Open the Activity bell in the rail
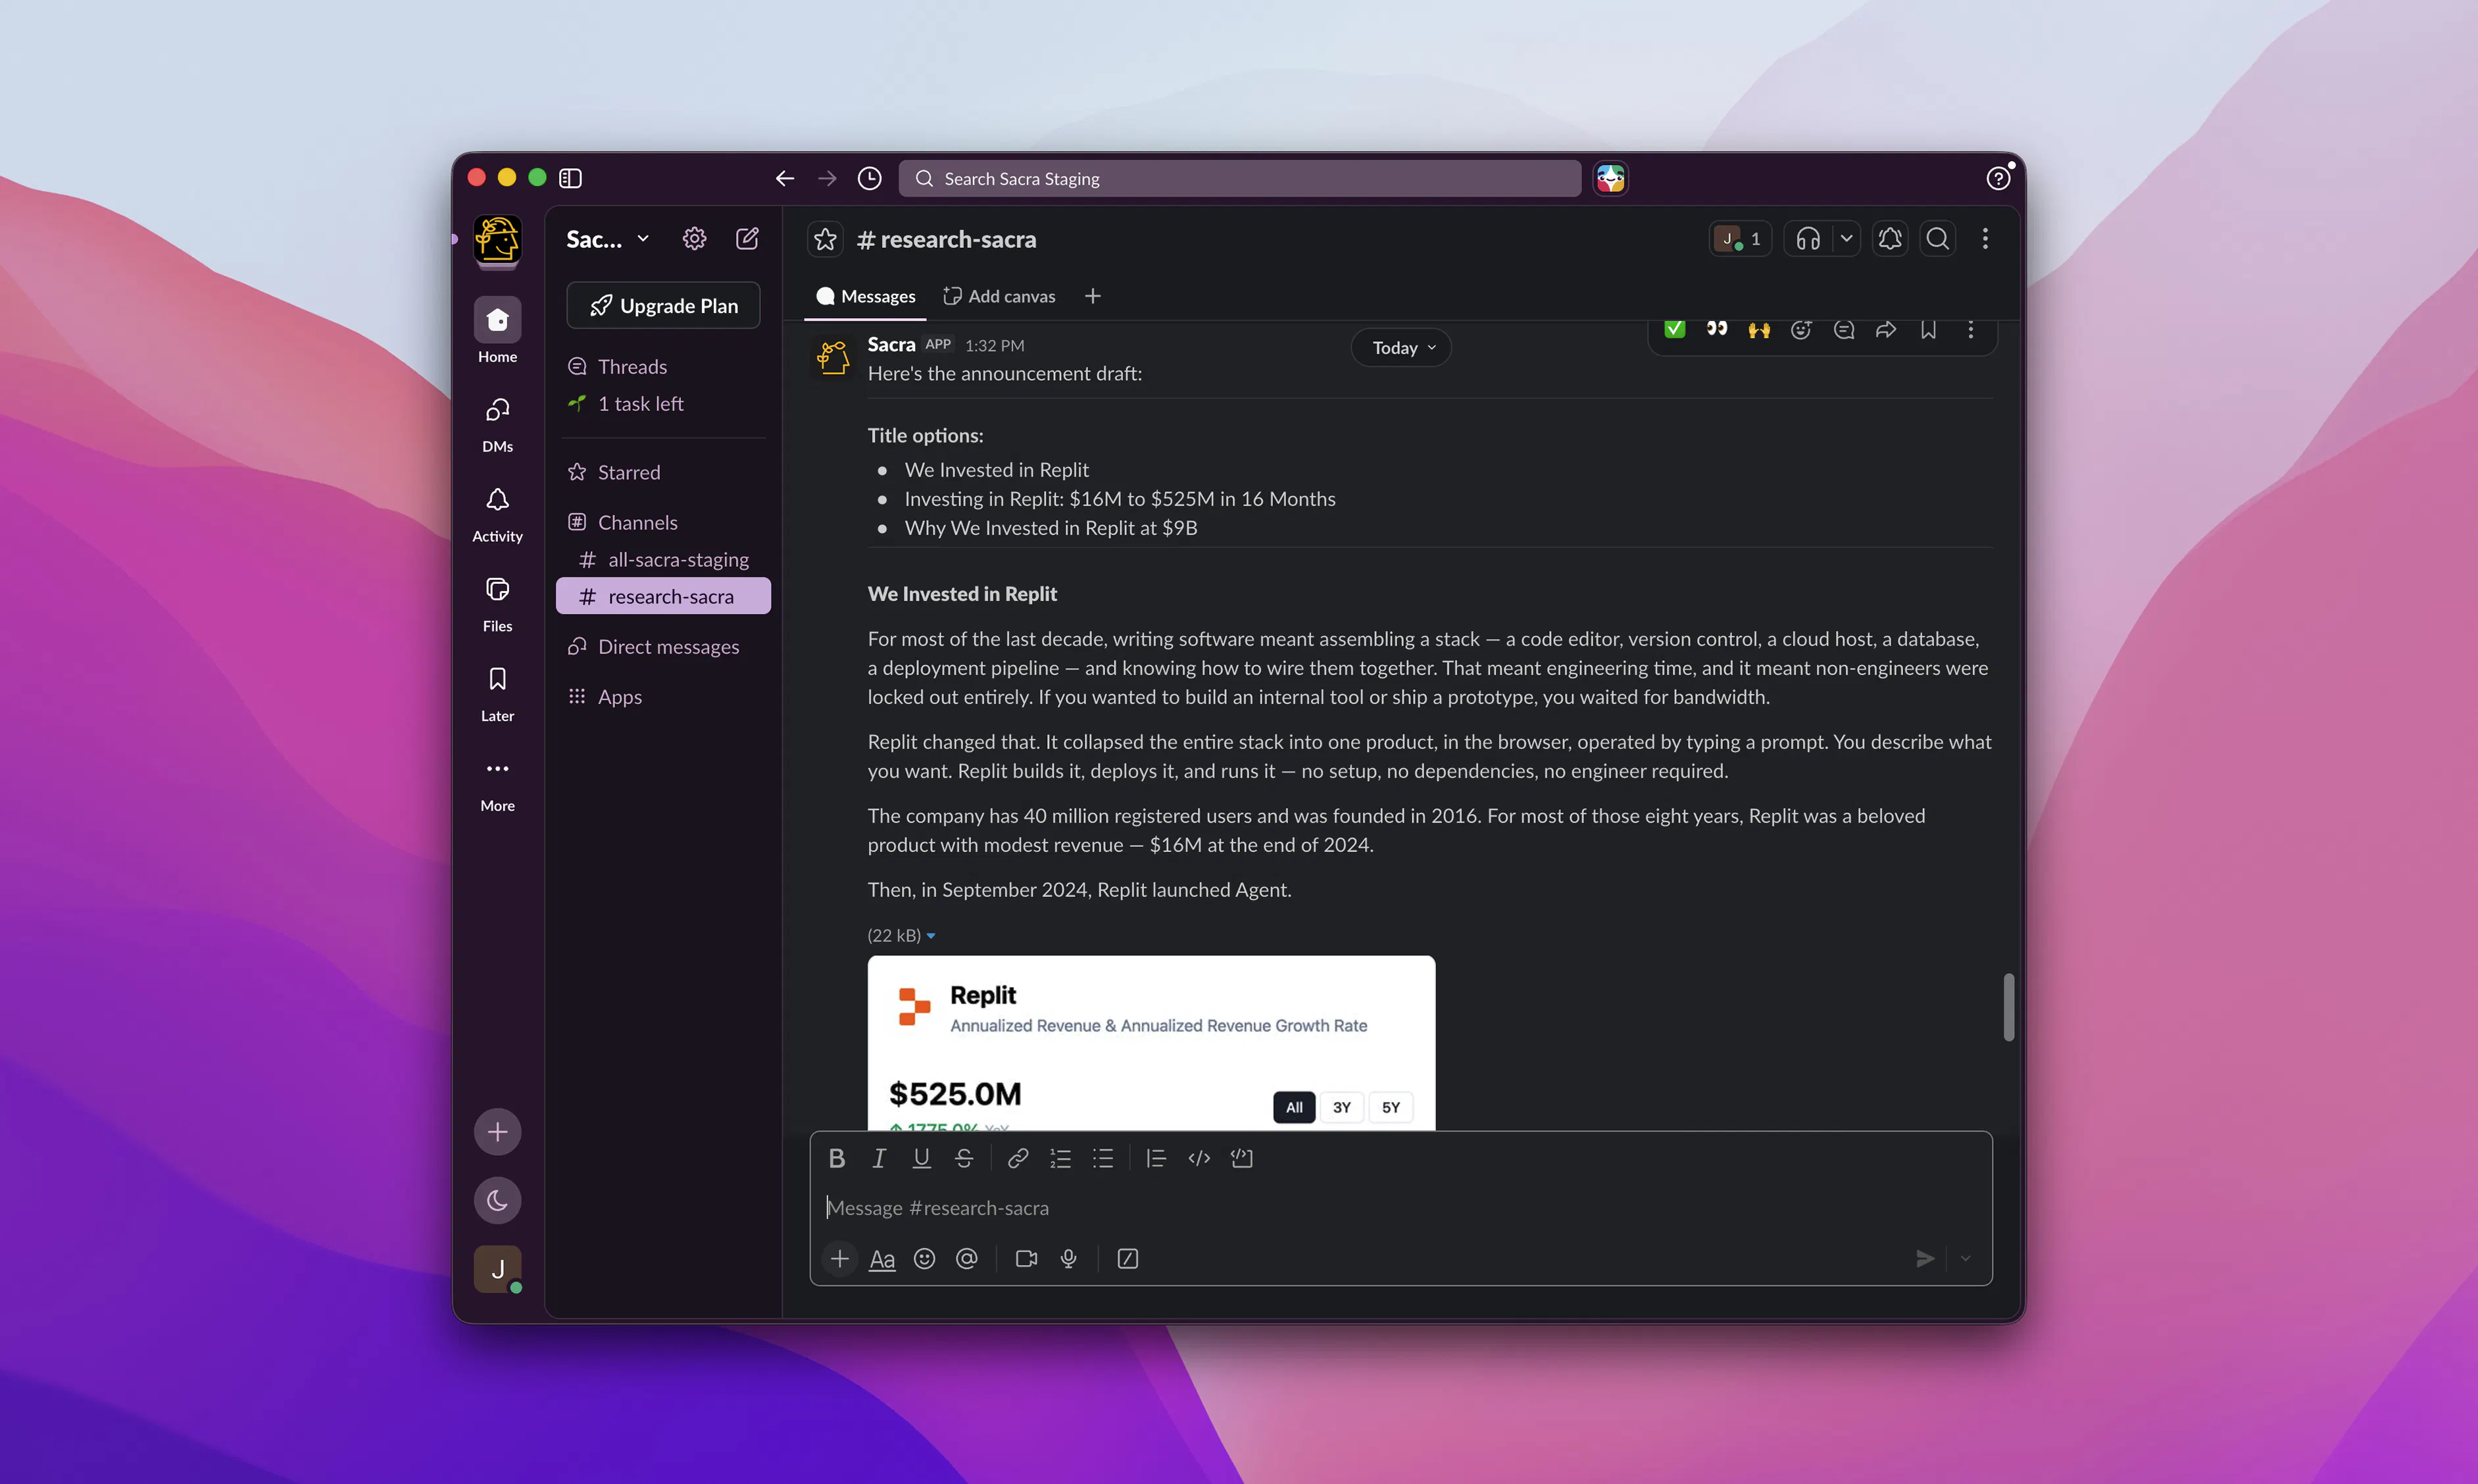Viewport: 2478px width, 1484px height. click(497, 513)
